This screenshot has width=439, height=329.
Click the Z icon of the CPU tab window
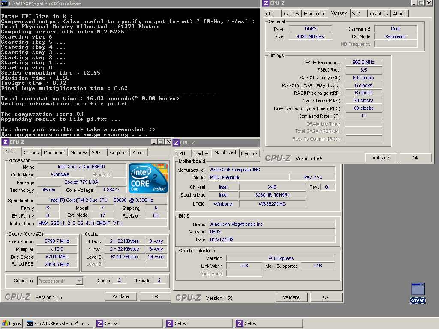5,142
